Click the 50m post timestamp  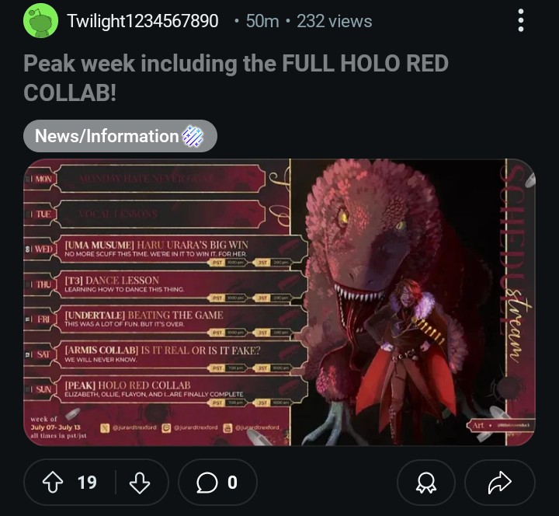coord(262,21)
